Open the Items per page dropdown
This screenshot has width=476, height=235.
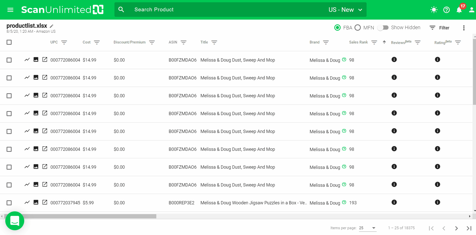click(368, 228)
